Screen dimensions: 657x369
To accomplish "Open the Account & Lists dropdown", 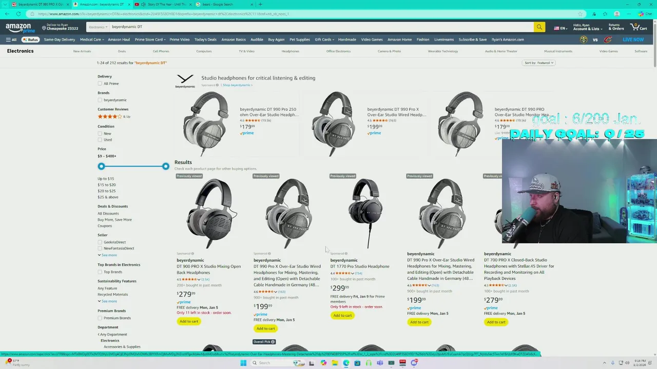I will pos(587,27).
